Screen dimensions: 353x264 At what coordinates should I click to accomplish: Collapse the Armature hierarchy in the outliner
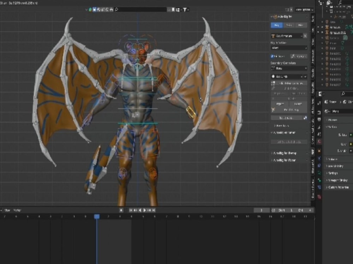click(322, 27)
